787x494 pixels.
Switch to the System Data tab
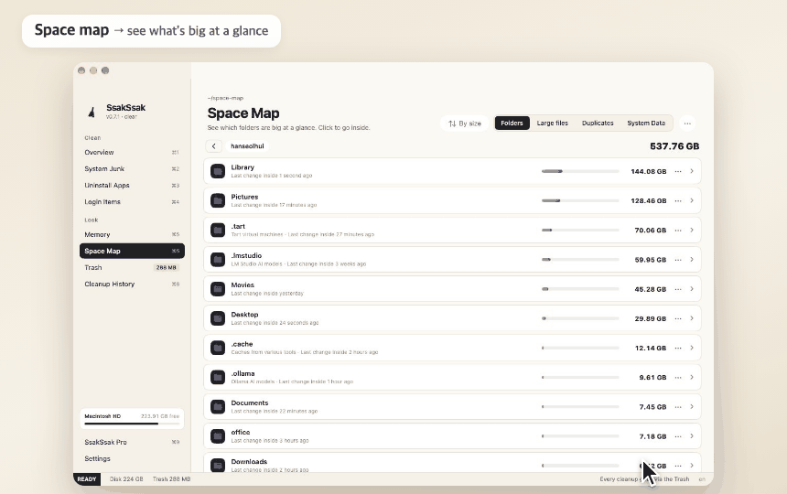coord(646,123)
